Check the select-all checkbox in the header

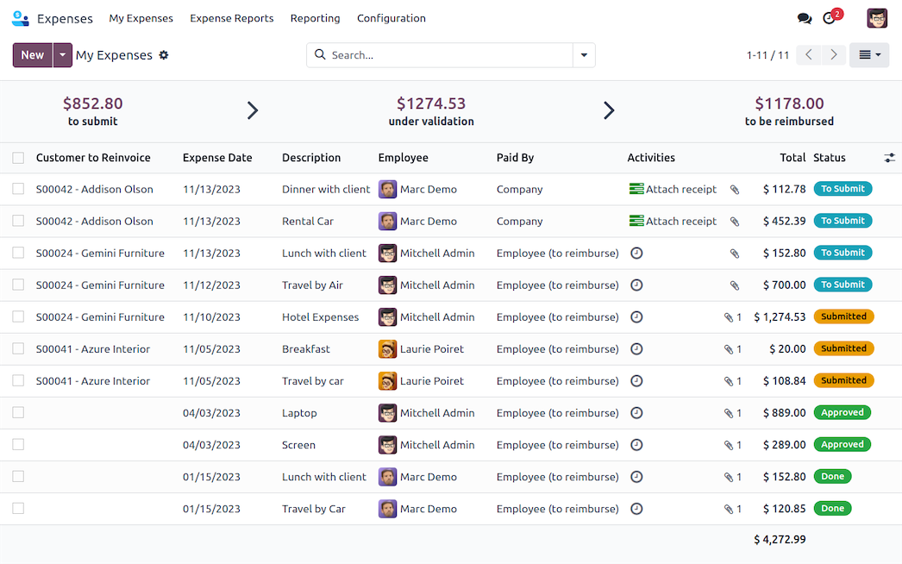[x=18, y=158]
